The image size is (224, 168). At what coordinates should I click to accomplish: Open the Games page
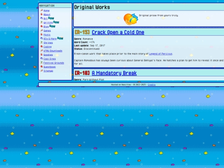(x=47, y=31)
